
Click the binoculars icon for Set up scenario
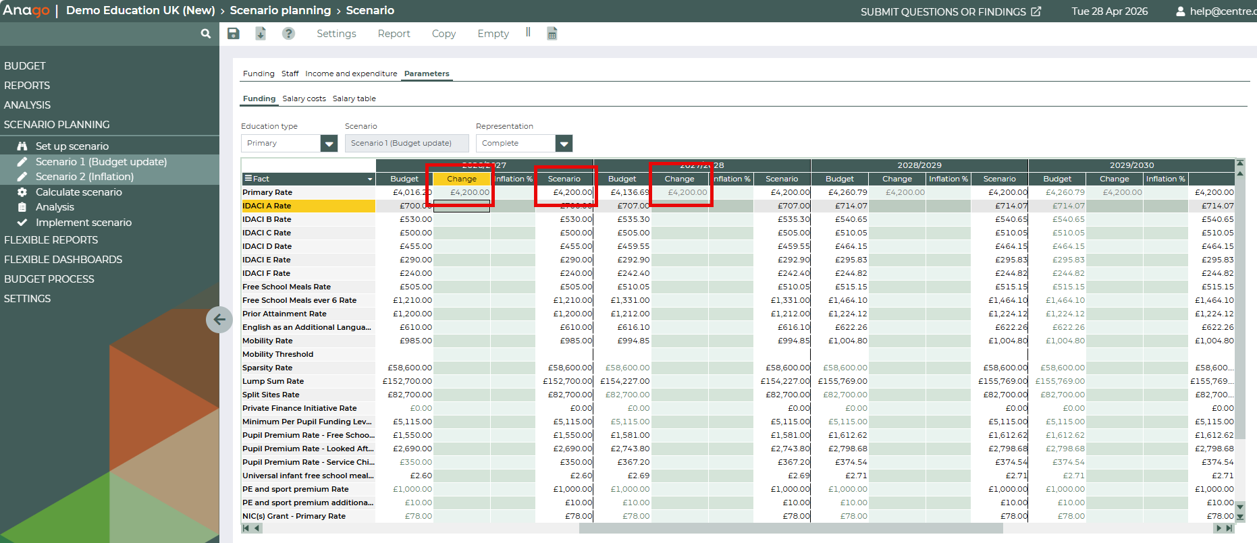point(22,146)
